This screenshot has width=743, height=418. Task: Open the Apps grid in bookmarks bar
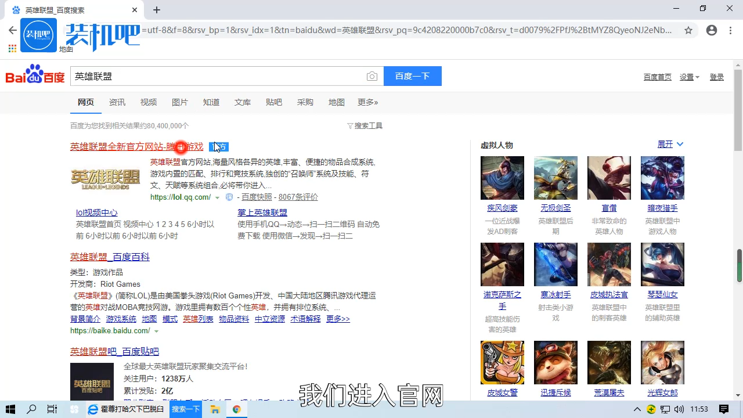pyautogui.click(x=12, y=48)
